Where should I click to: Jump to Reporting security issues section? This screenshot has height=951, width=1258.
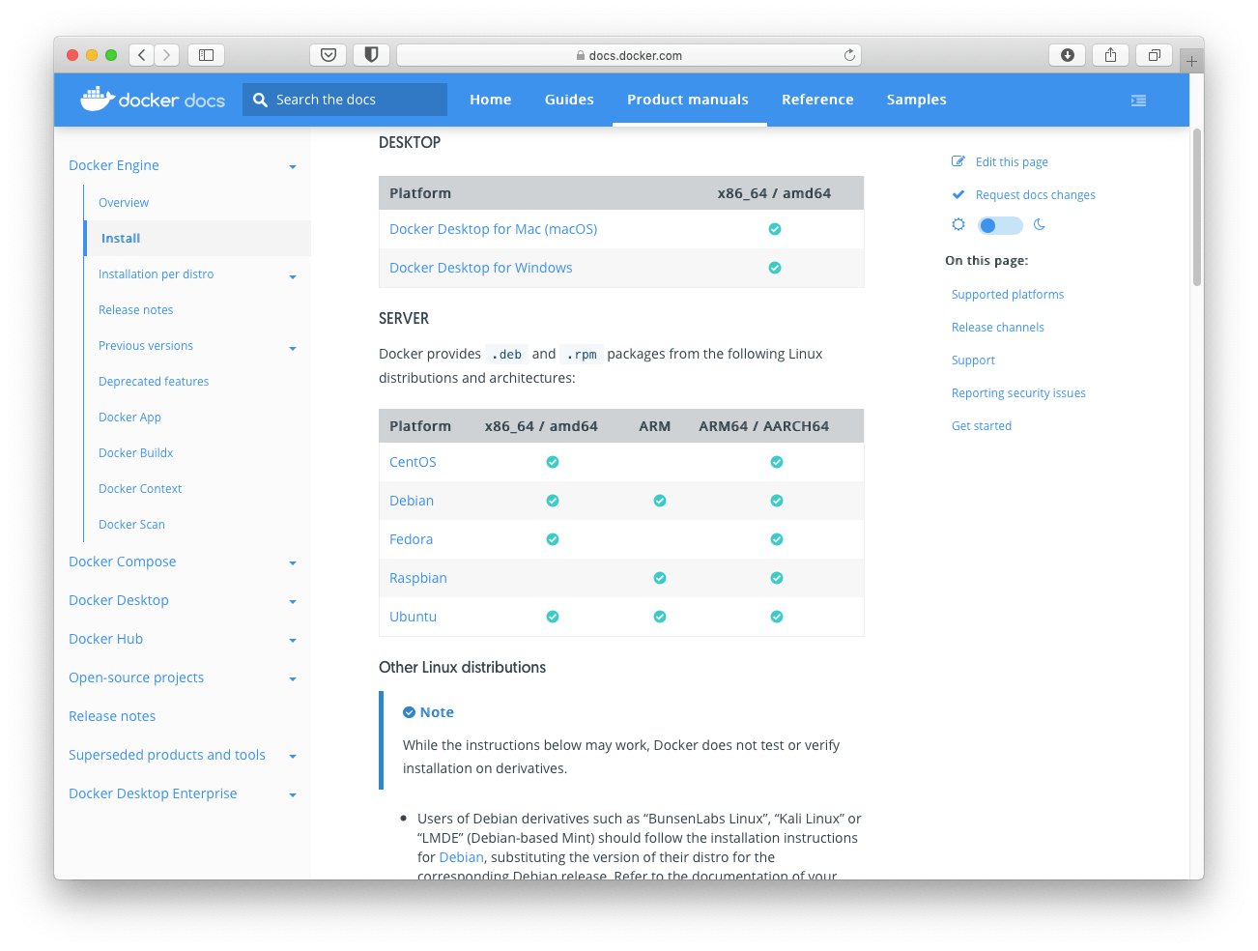coord(1018,393)
